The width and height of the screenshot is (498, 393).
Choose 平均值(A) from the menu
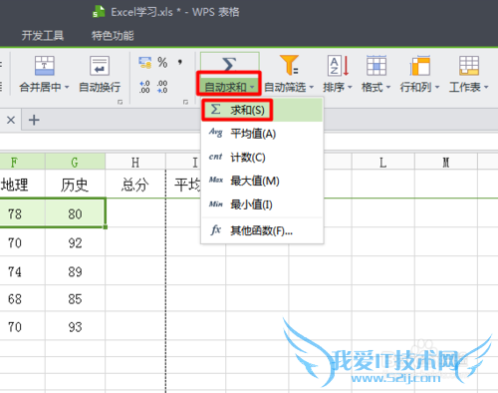(262, 134)
